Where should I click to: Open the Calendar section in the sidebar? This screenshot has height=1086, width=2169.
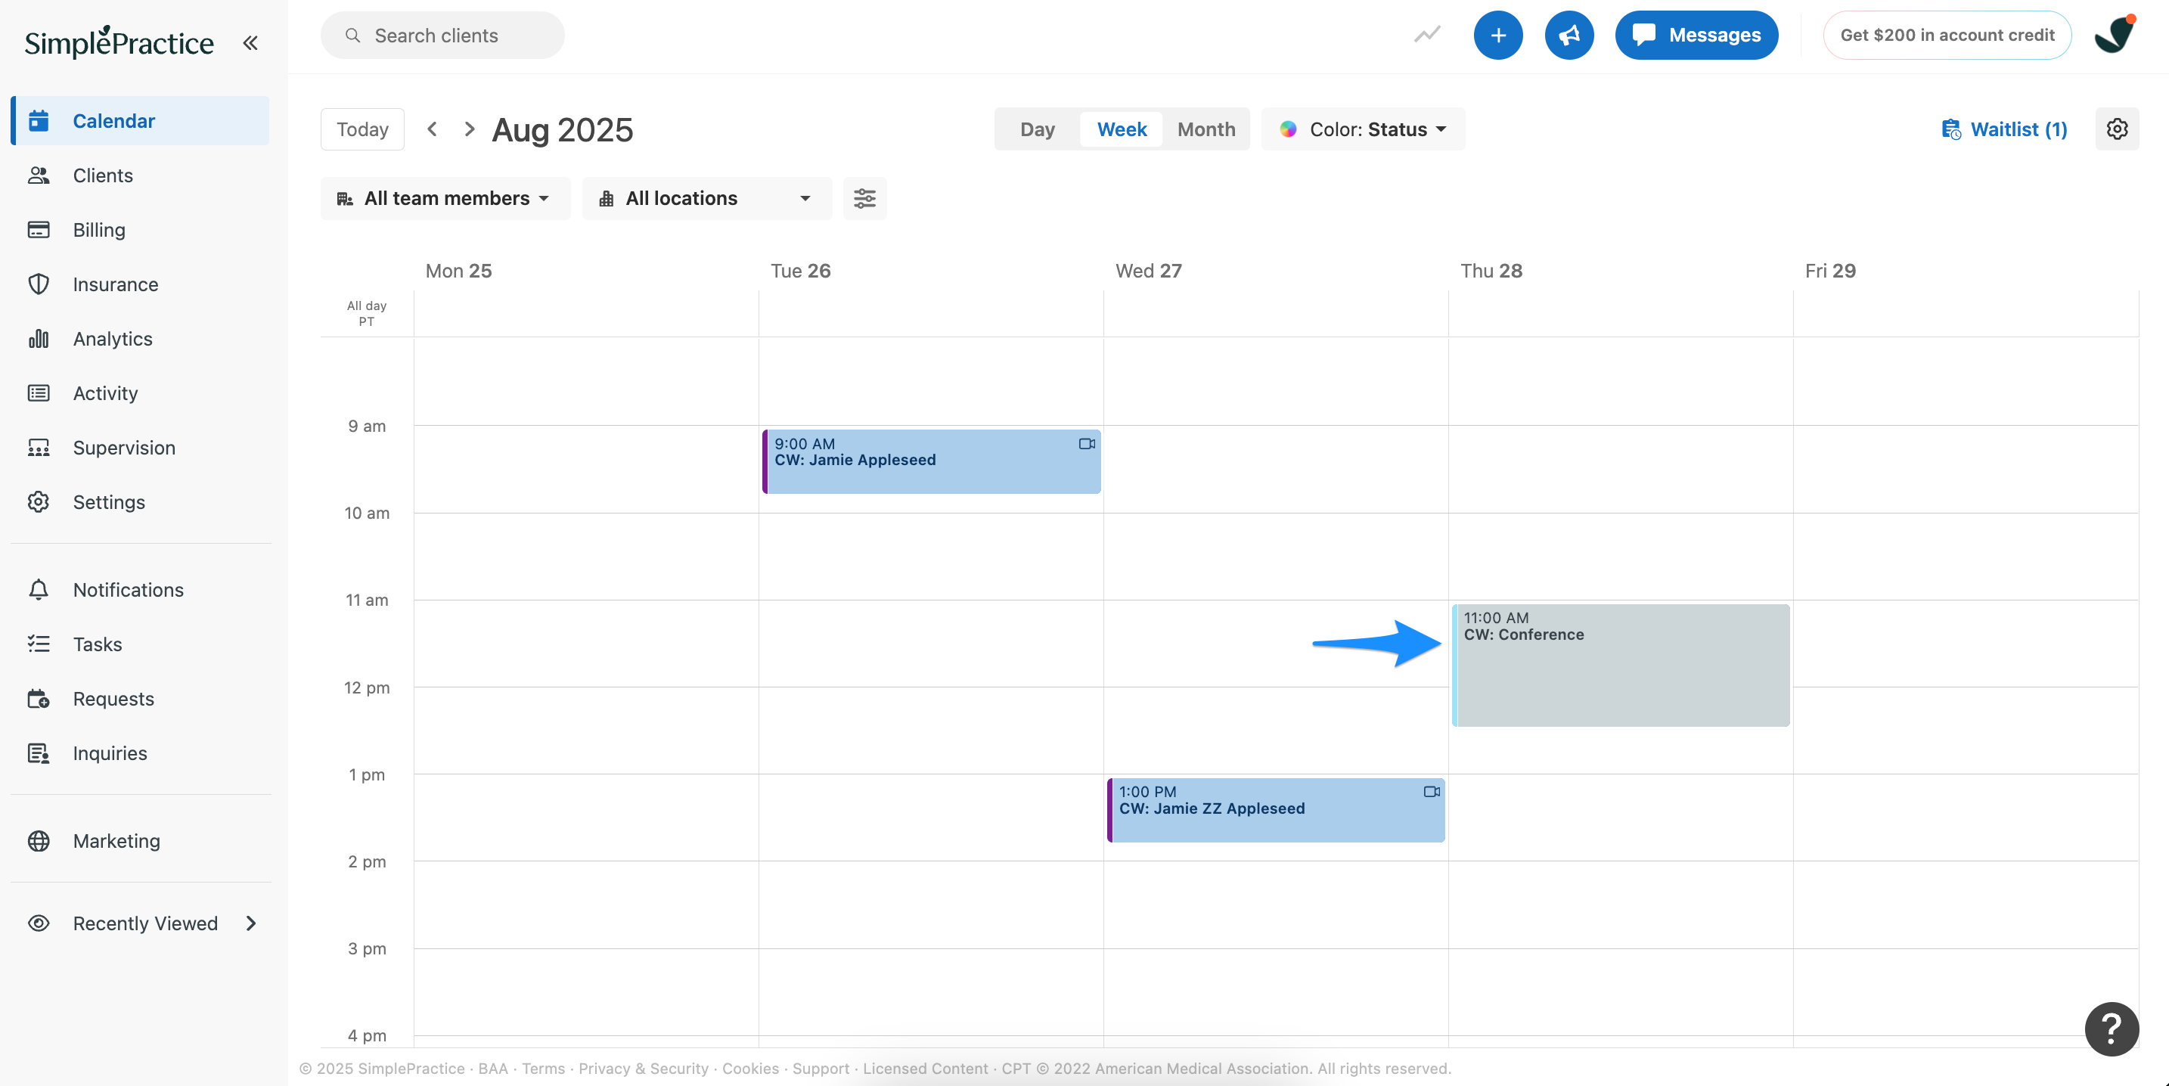[141, 120]
